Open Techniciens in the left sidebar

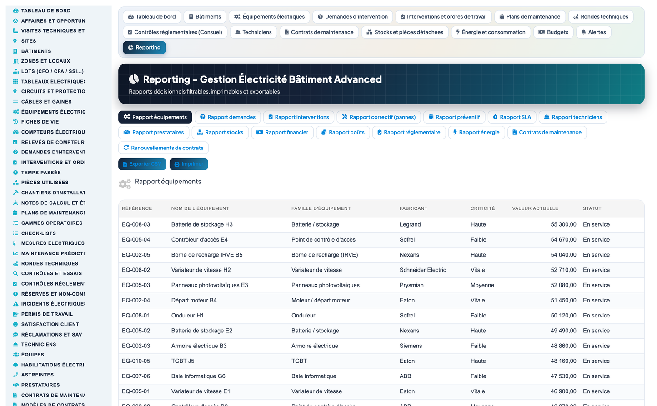pyautogui.click(x=39, y=345)
